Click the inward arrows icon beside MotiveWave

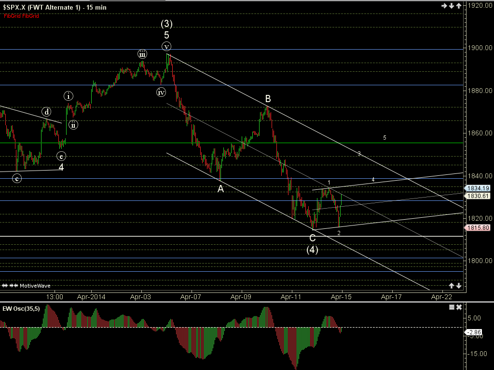(14, 286)
